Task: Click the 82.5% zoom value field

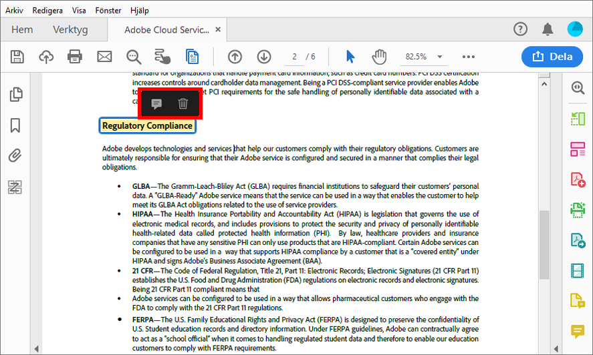Action: point(416,57)
